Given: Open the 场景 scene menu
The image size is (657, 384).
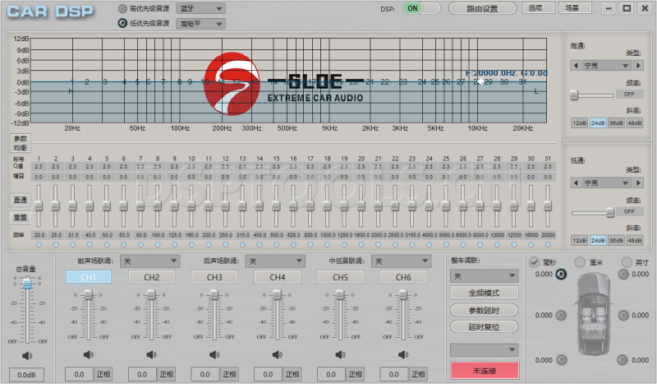Looking at the screenshot, I should 576,8.
